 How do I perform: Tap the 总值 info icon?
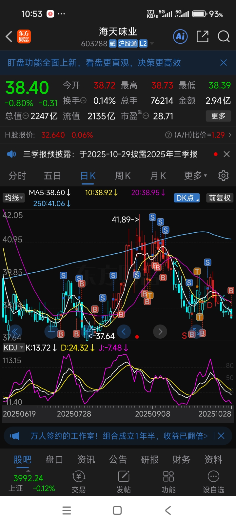pos(26,116)
